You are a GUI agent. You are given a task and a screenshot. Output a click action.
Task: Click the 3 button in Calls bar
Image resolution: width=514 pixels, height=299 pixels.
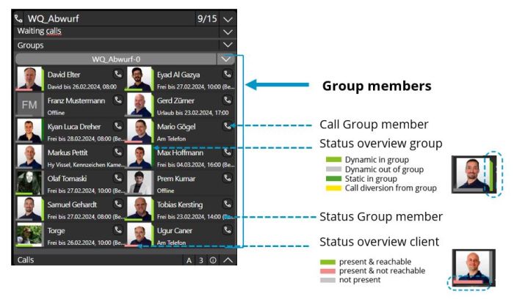(x=201, y=260)
